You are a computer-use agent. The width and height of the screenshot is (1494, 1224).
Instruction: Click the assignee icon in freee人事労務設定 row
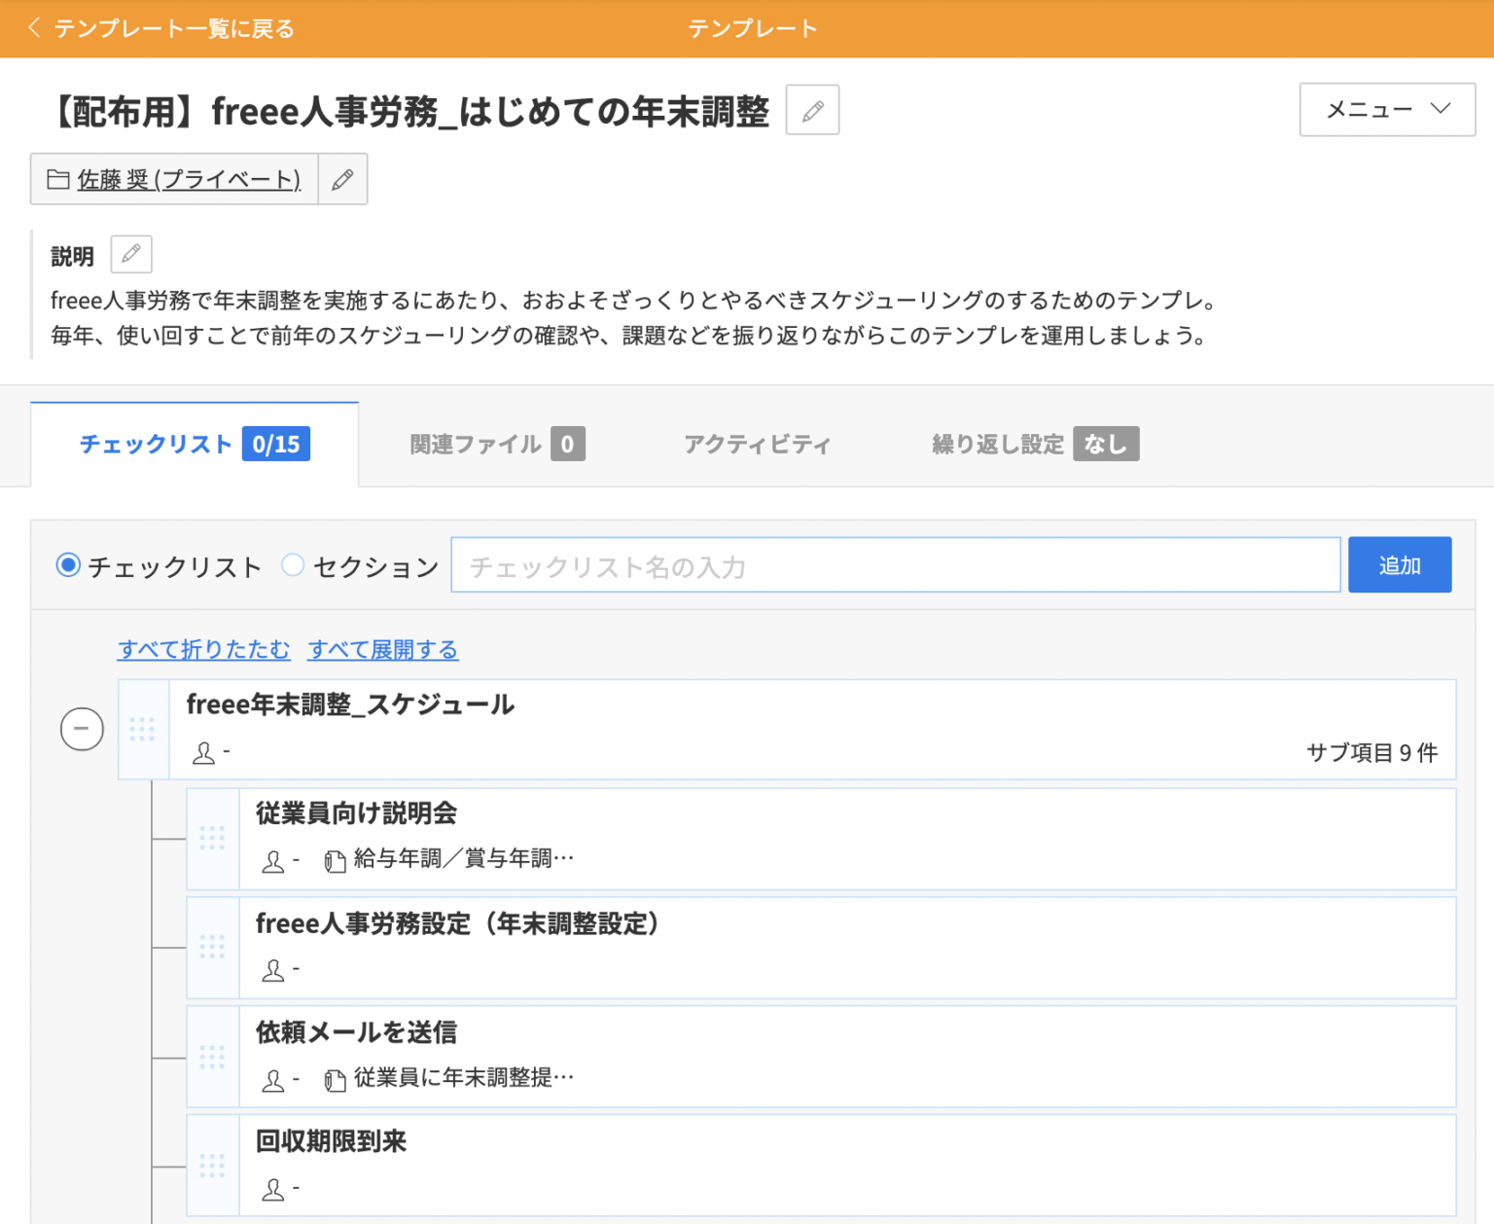(273, 970)
